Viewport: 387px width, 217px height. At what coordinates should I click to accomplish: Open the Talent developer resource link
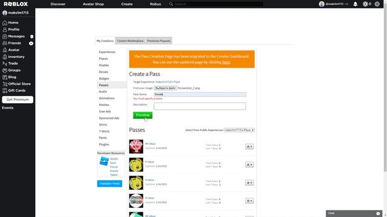[114, 175]
